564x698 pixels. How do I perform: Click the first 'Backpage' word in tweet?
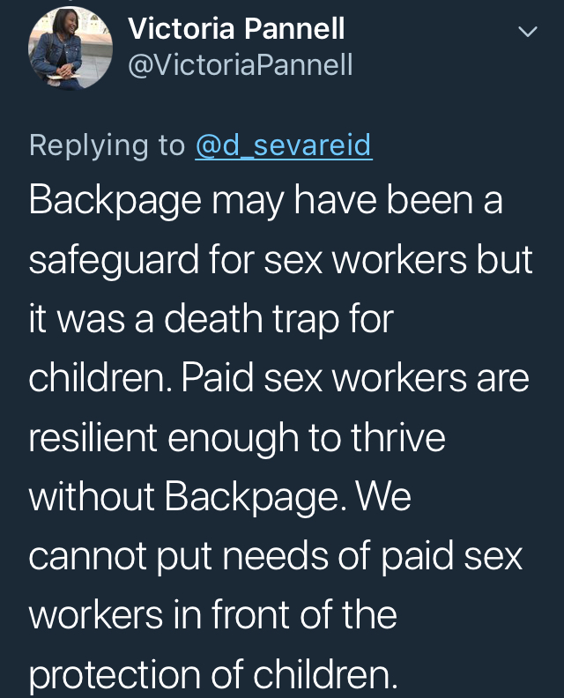point(115,202)
